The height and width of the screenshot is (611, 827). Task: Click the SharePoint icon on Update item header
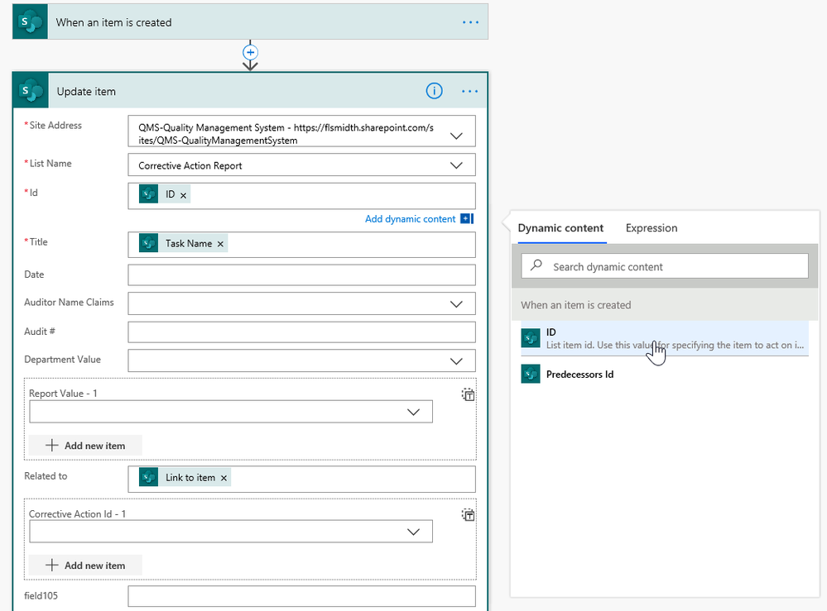tap(31, 91)
